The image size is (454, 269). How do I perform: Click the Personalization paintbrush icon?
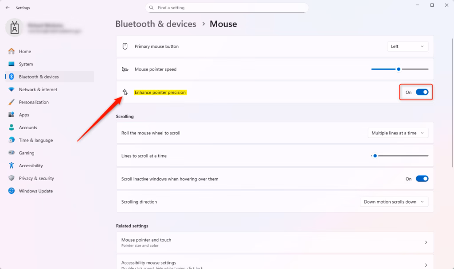point(12,102)
